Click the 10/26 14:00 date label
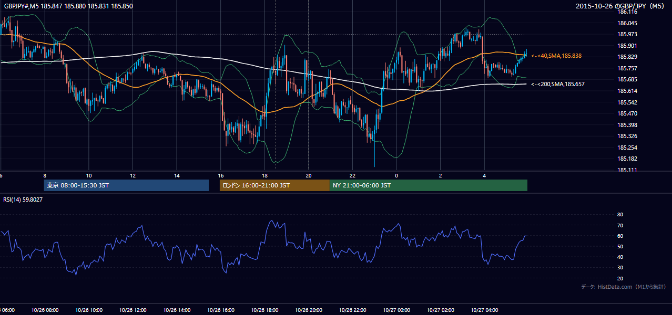The image size is (672, 315). click(176, 310)
